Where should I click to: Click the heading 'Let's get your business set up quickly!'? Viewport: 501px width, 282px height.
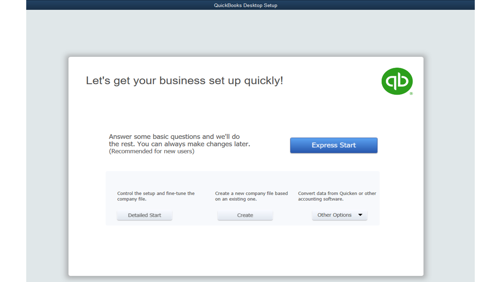tap(184, 80)
